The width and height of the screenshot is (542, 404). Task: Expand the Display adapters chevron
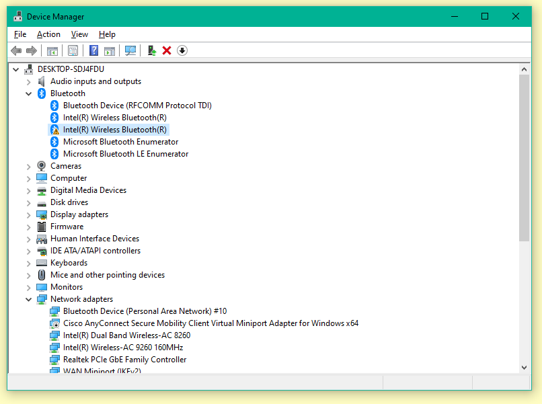point(29,215)
